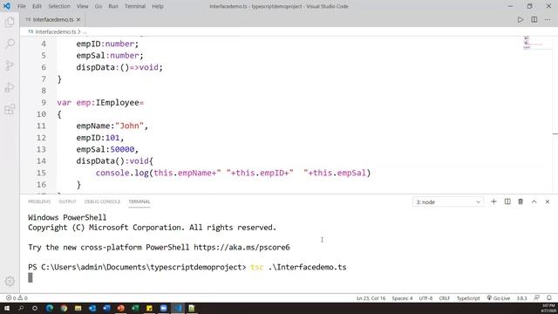Open the Search view in activity bar
Screen dimensions: 558x314
pyautogui.click(x=10, y=44)
